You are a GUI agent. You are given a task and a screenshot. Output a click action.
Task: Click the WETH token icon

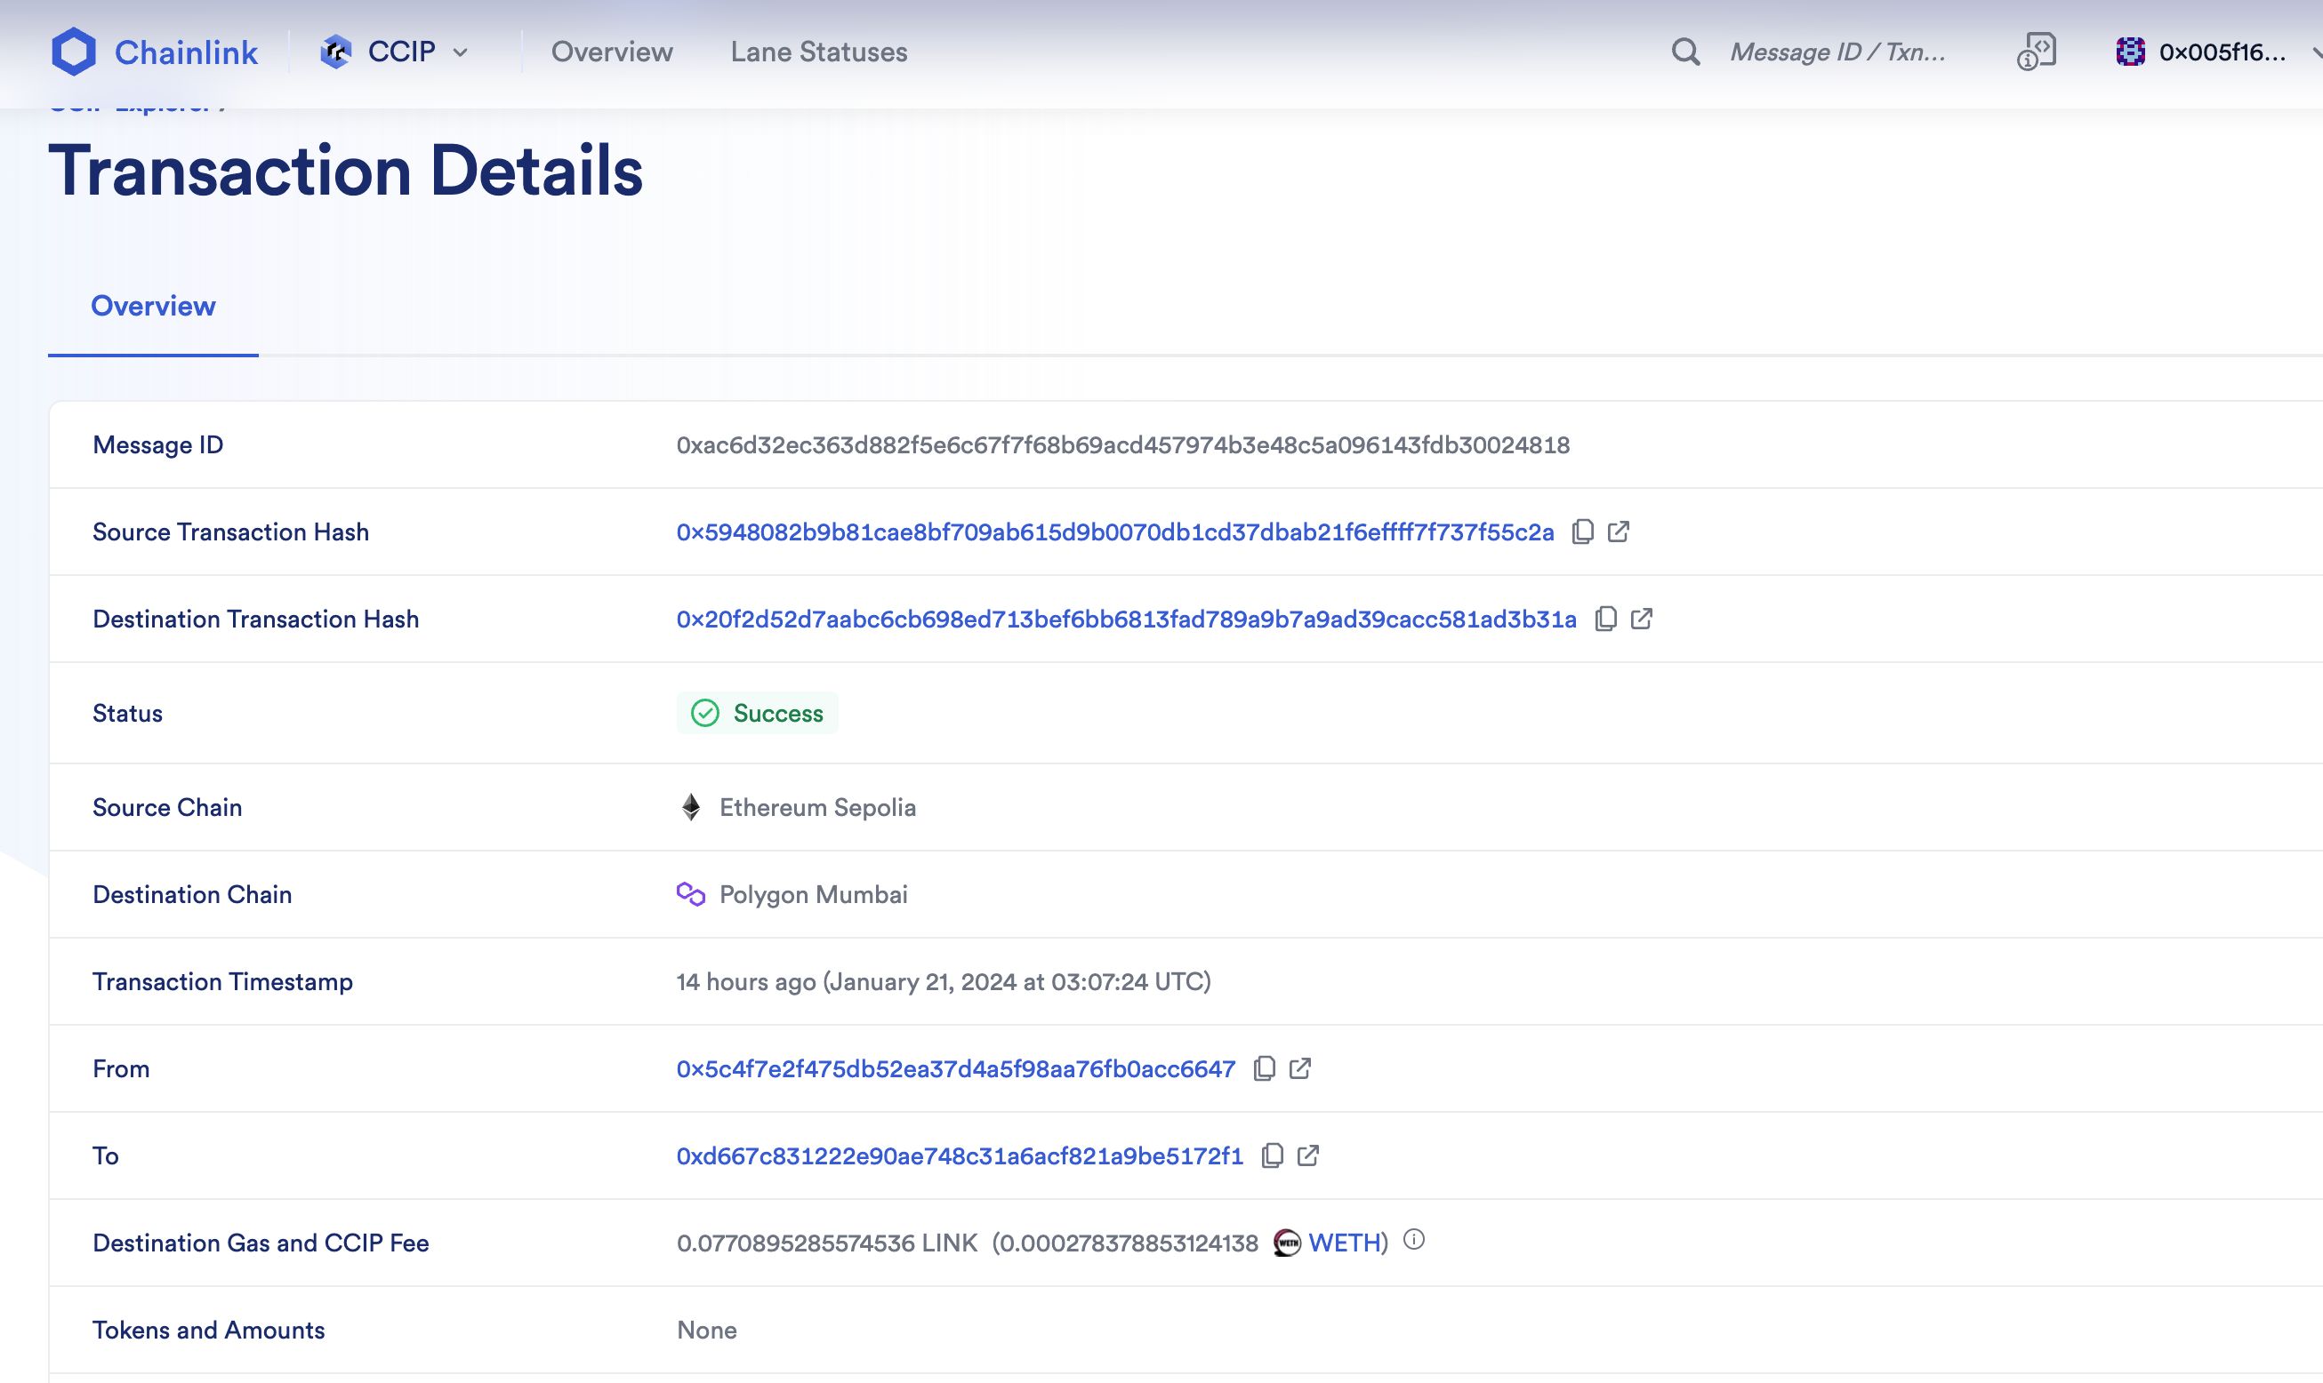(x=1287, y=1243)
